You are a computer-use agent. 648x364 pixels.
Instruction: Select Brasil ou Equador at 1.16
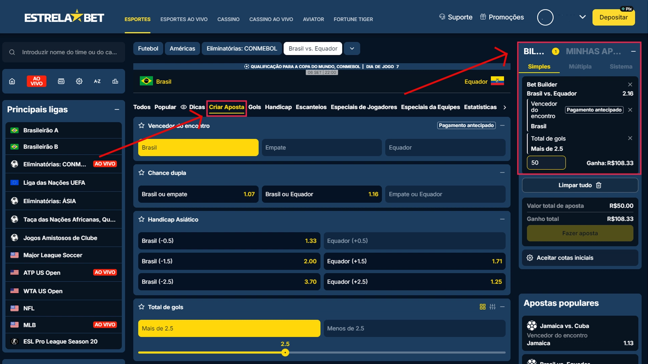coord(322,194)
